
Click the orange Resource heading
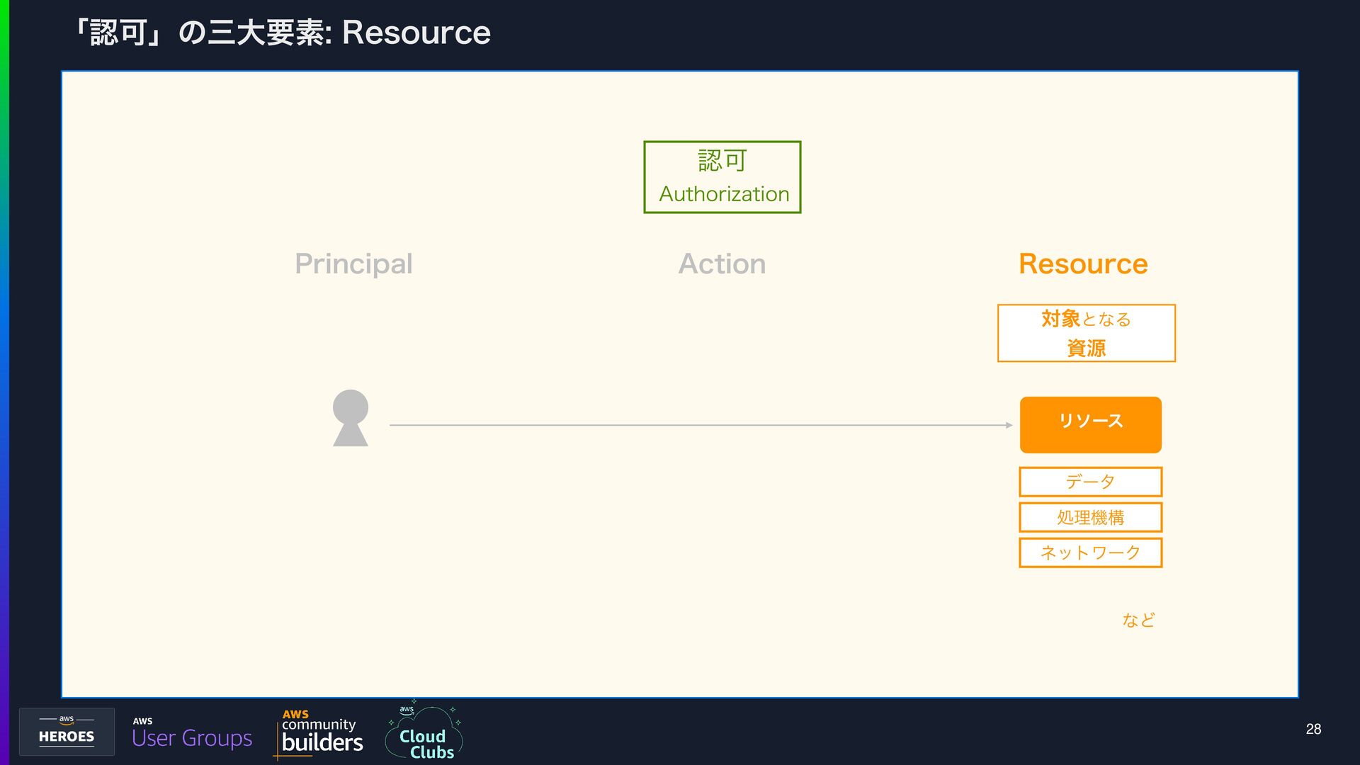tap(1083, 263)
